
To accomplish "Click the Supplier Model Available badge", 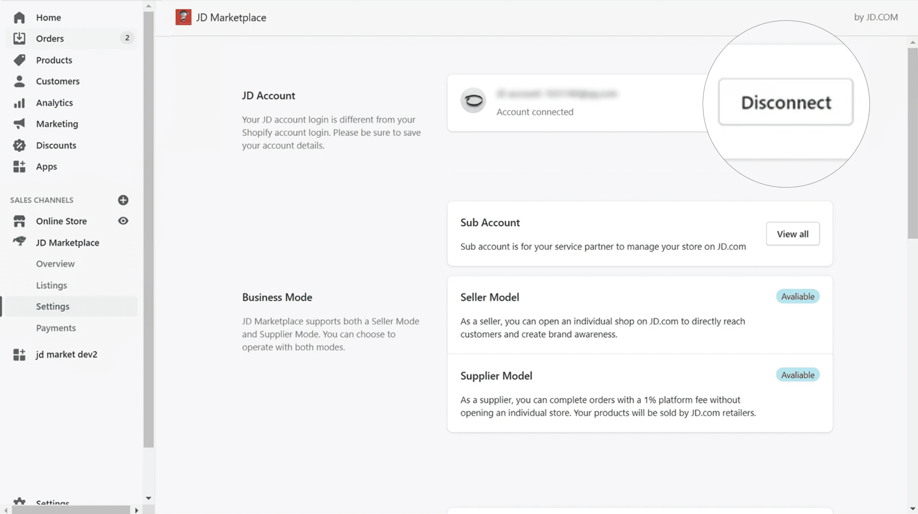I will click(798, 375).
